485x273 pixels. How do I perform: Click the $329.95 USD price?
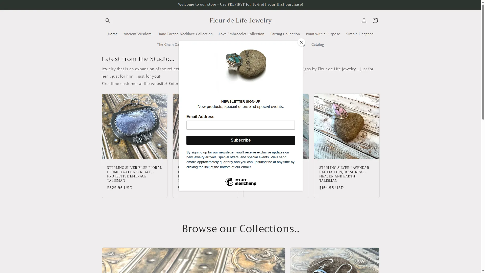point(120,188)
